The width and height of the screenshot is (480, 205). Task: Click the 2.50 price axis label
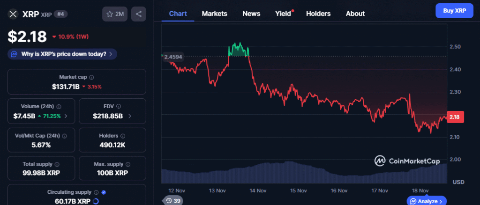click(x=455, y=47)
